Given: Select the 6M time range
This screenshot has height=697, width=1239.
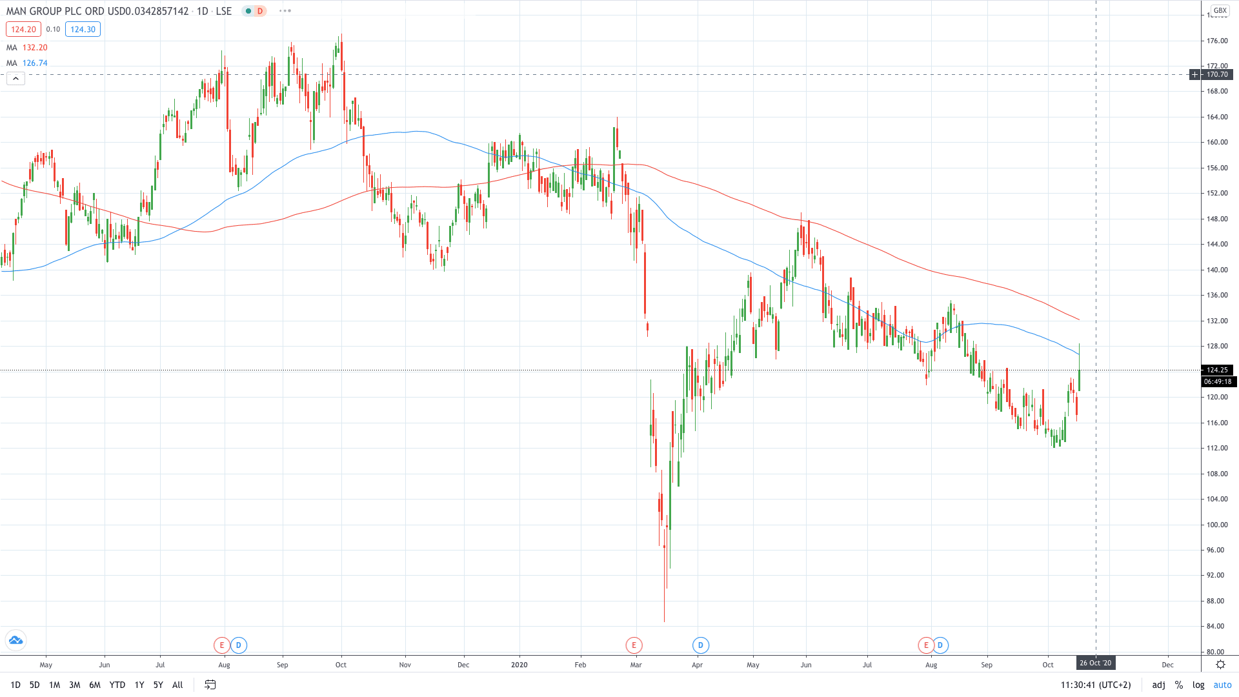Looking at the screenshot, I should [95, 685].
